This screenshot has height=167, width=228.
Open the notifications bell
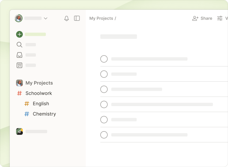tap(66, 18)
